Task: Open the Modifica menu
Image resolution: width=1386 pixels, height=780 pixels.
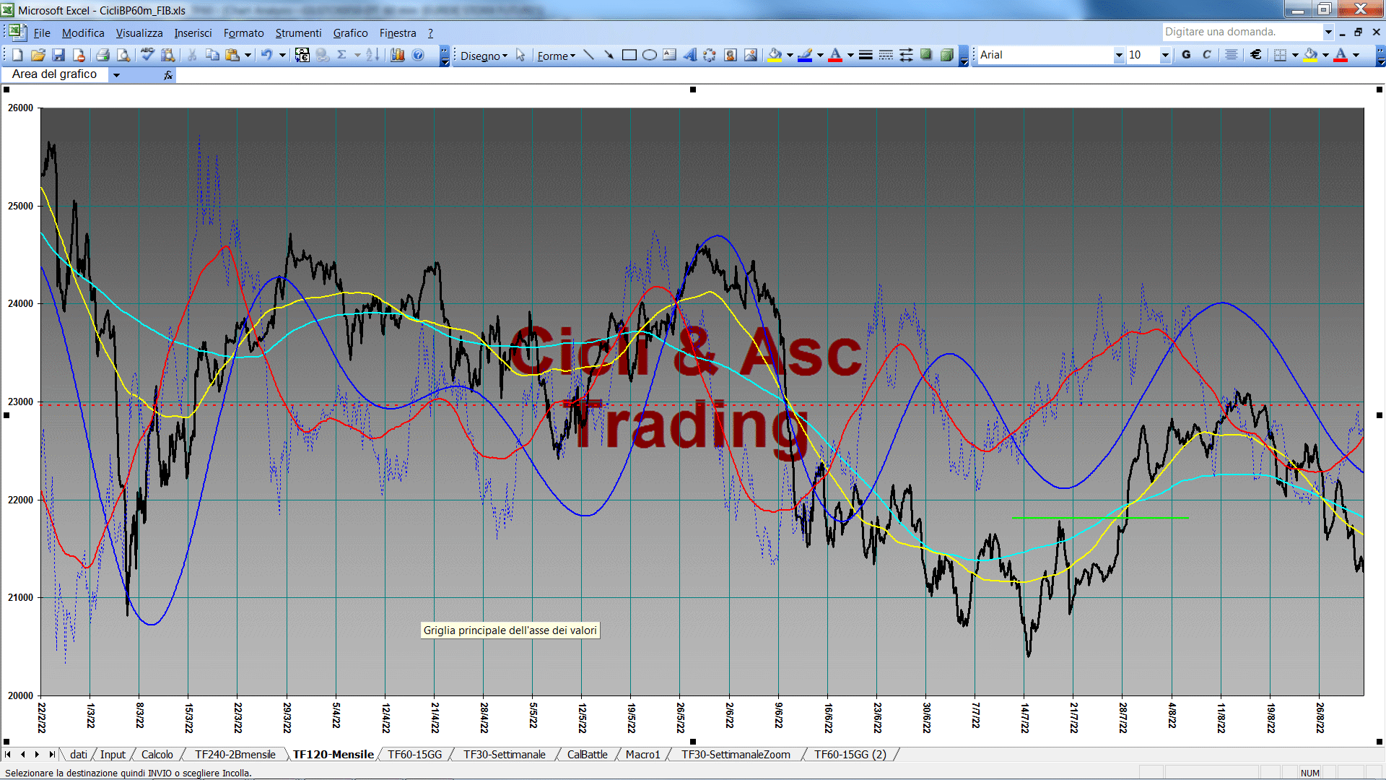Action: [83, 33]
